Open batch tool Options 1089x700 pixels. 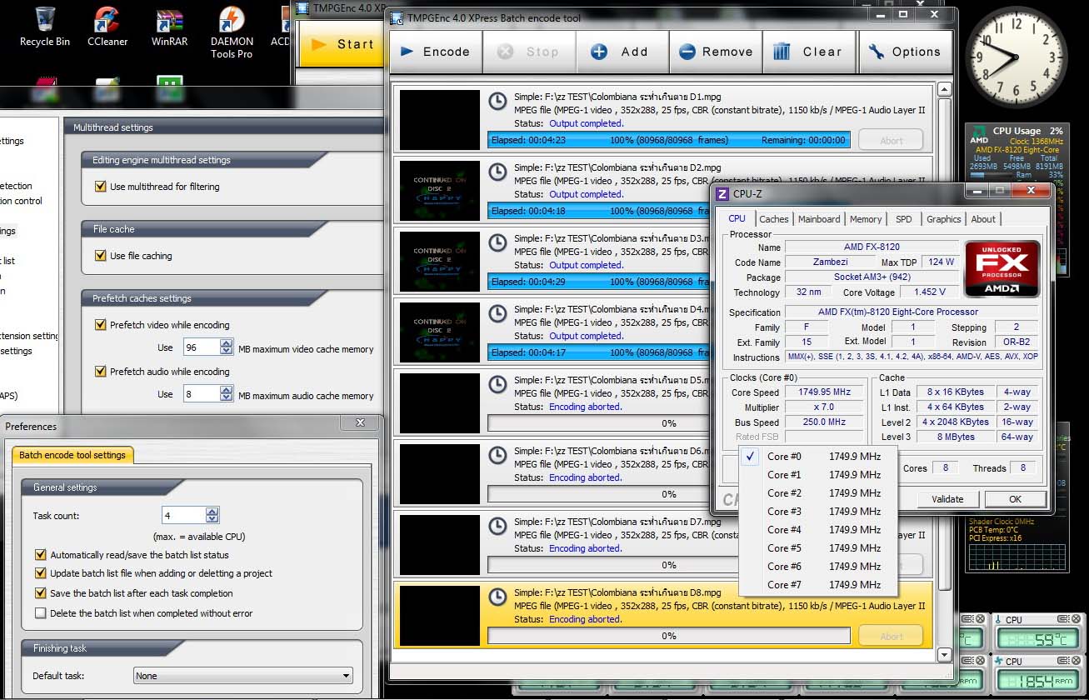click(904, 52)
